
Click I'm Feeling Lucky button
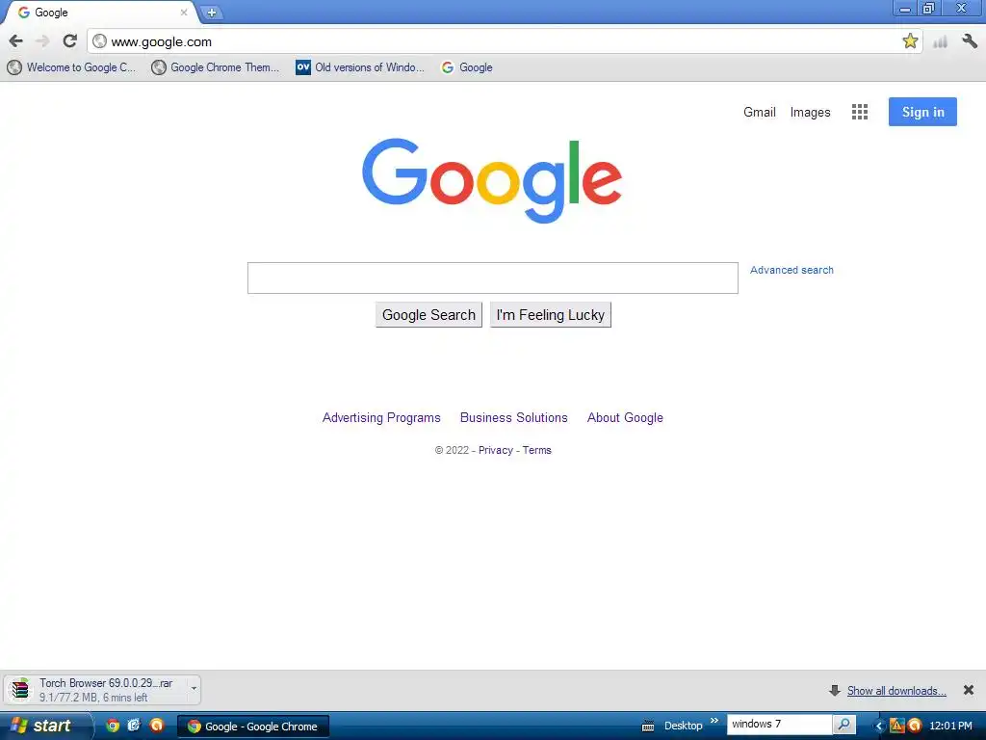pyautogui.click(x=550, y=315)
